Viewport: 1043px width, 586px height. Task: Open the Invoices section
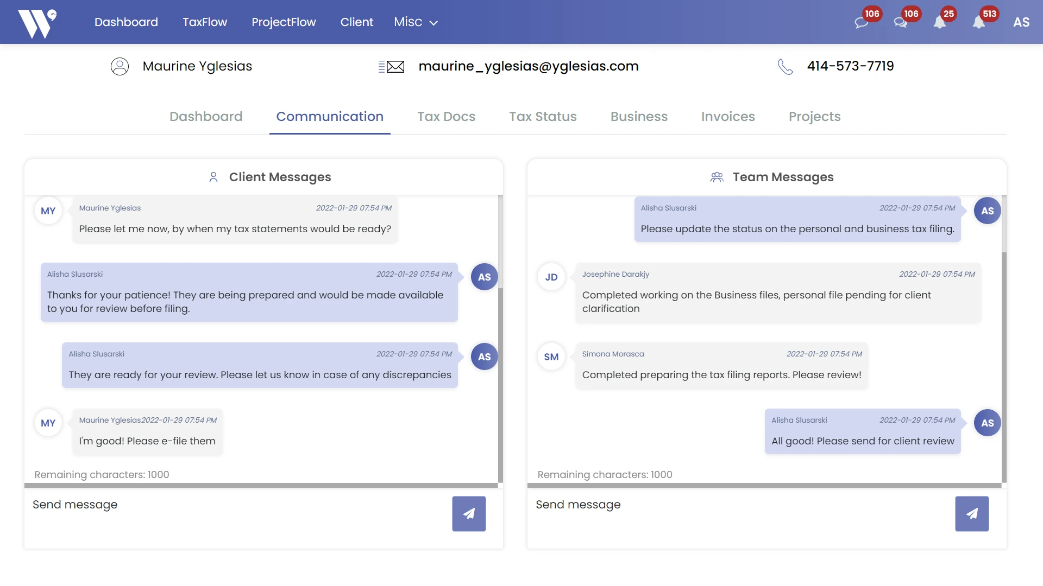(728, 117)
